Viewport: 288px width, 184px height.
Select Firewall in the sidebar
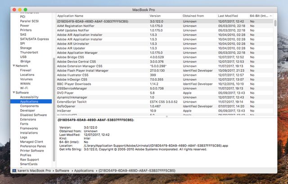tap(26, 70)
